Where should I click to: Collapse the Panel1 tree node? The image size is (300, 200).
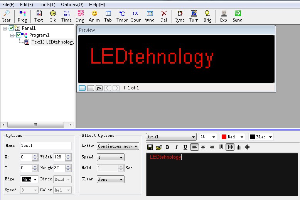5,28
